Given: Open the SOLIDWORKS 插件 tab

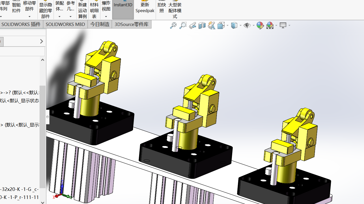Looking at the screenshot, I should point(21,24).
